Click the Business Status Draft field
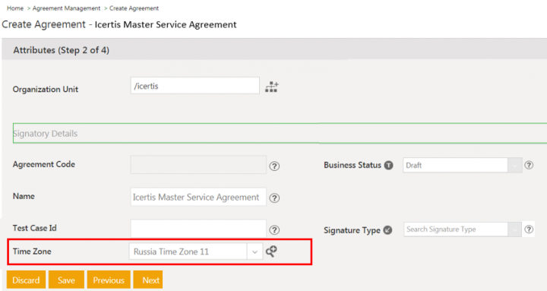Image resolution: width=547 pixels, height=291 pixels. 455,166
